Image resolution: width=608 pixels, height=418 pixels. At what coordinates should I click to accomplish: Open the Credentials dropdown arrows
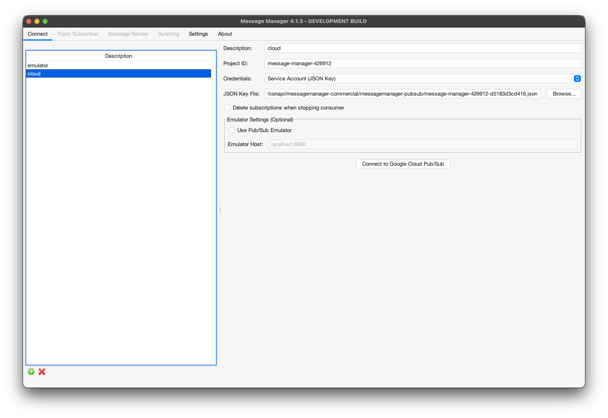click(x=577, y=78)
